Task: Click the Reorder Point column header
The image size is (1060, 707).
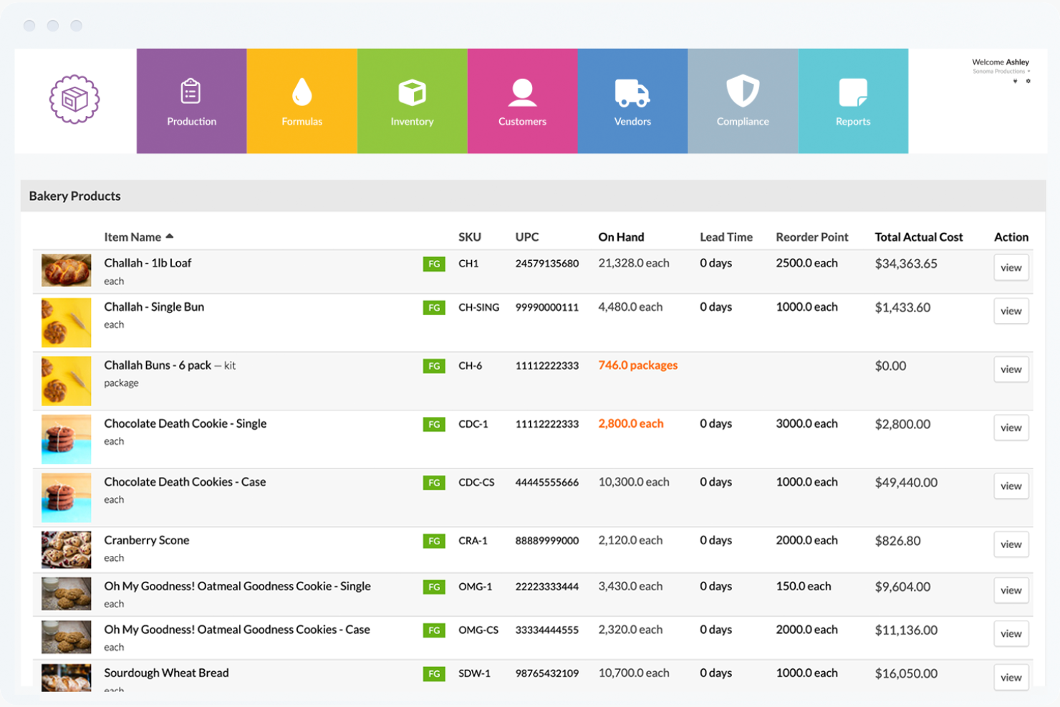Action: click(x=812, y=237)
